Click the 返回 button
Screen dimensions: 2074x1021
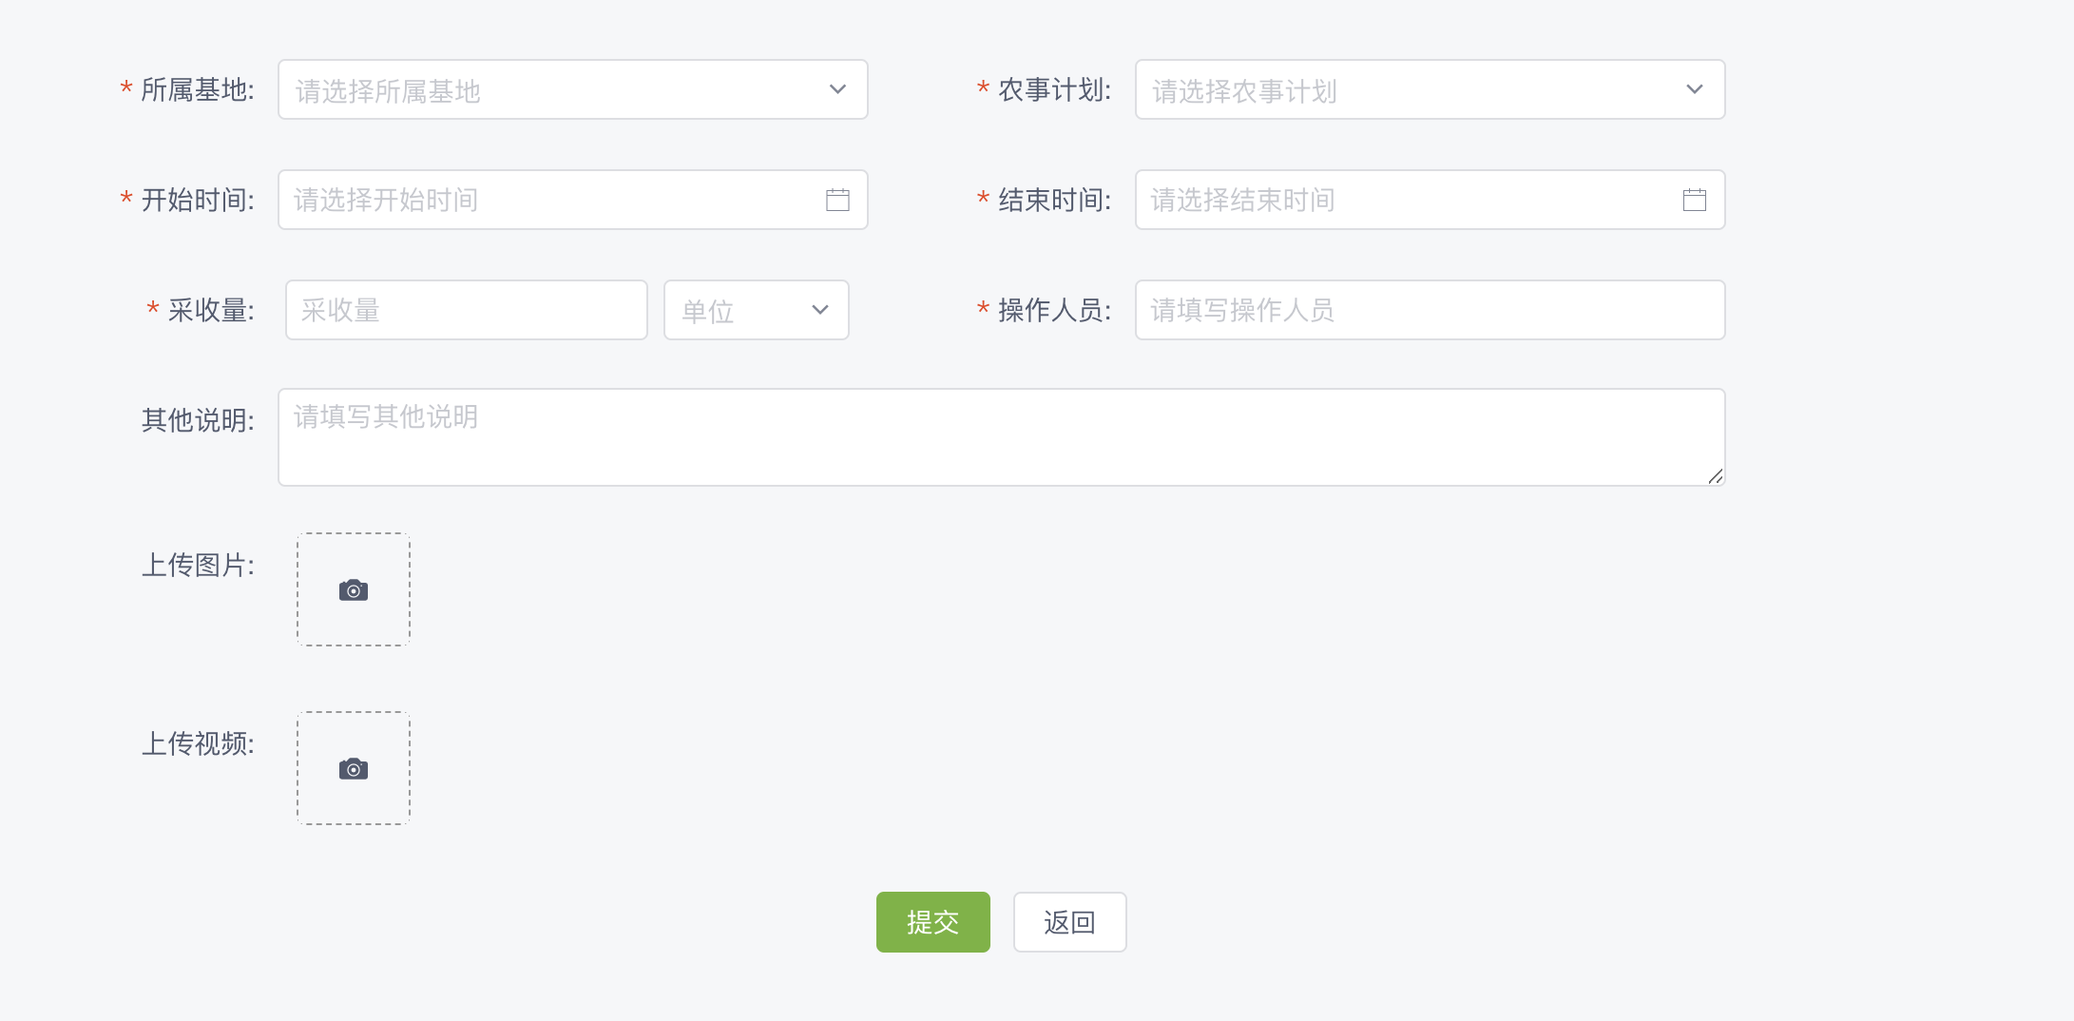1070,922
